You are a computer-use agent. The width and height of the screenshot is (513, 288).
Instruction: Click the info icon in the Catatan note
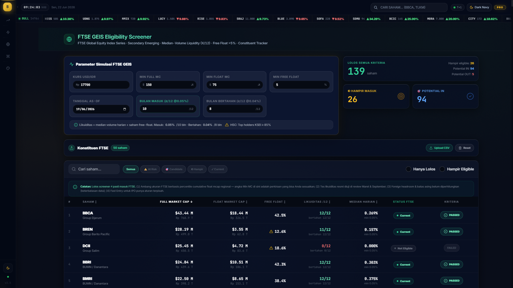75,187
